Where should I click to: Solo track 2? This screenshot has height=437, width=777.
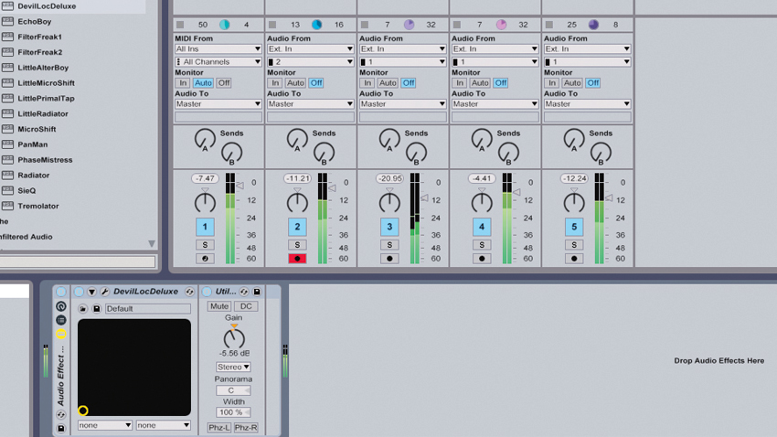click(297, 245)
